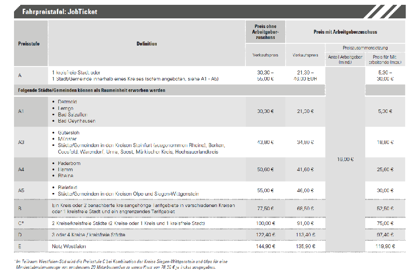Select the "Bielefeld" list entry
The height and width of the screenshot is (274, 416).
click(x=68, y=188)
